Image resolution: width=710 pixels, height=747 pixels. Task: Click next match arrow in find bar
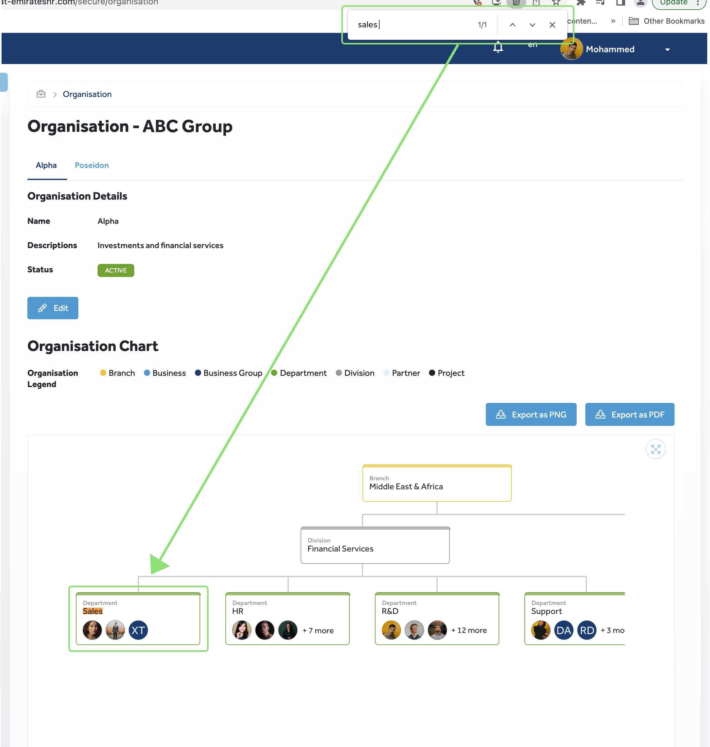coord(532,25)
